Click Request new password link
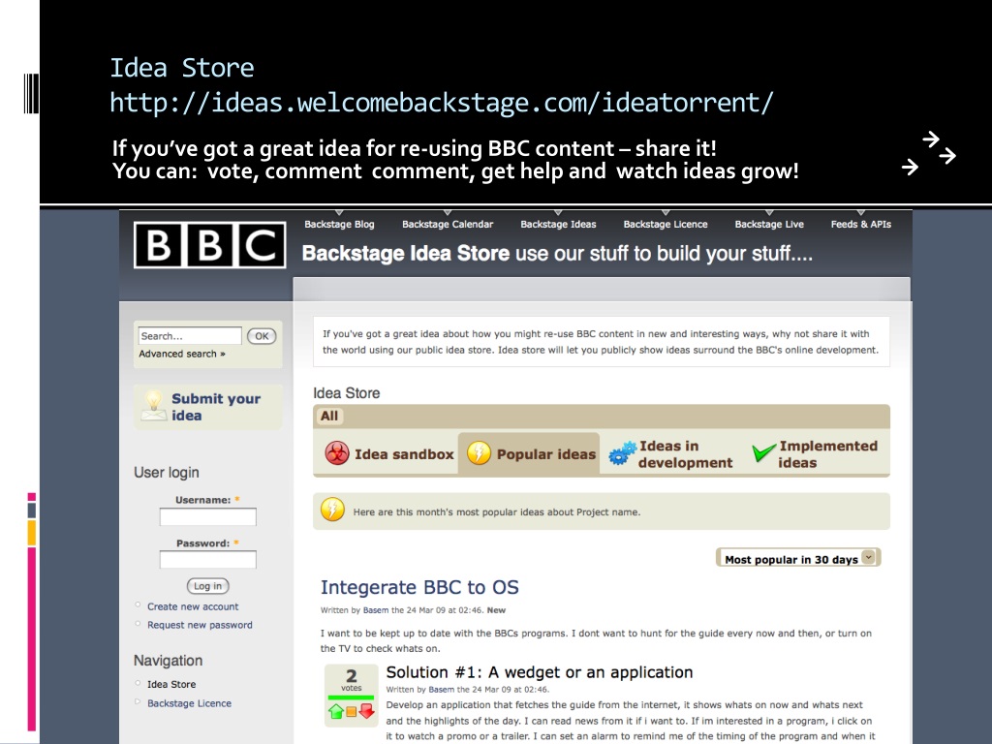The width and height of the screenshot is (992, 744). 200,625
